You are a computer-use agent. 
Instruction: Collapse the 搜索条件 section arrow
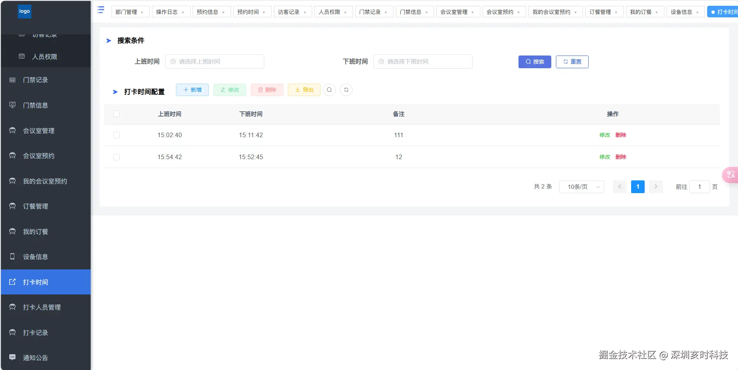pyautogui.click(x=109, y=40)
